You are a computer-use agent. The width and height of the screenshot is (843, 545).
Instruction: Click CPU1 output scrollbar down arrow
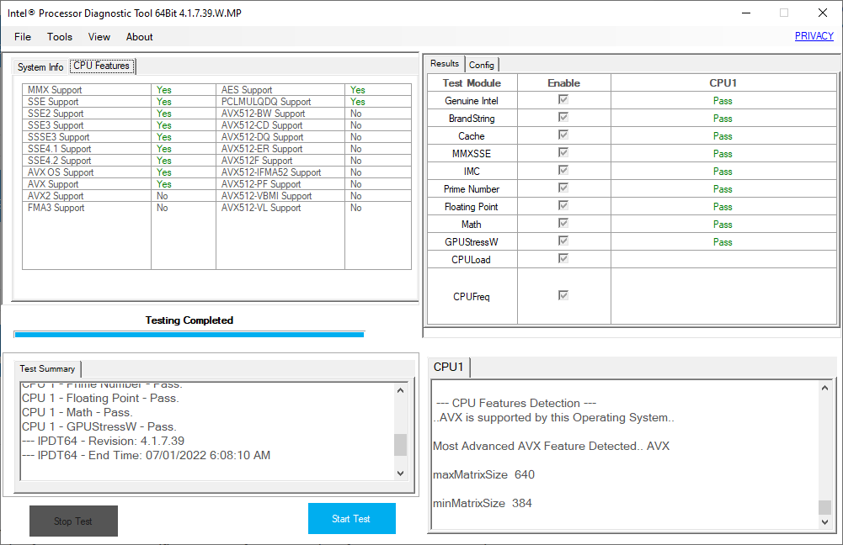(x=824, y=522)
